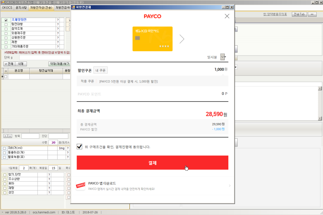Check the 제환 checkbox

[6, 42]
